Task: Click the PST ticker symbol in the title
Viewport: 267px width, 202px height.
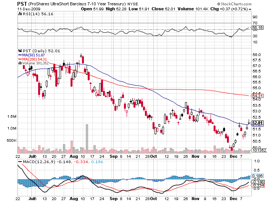Action: [22, 4]
